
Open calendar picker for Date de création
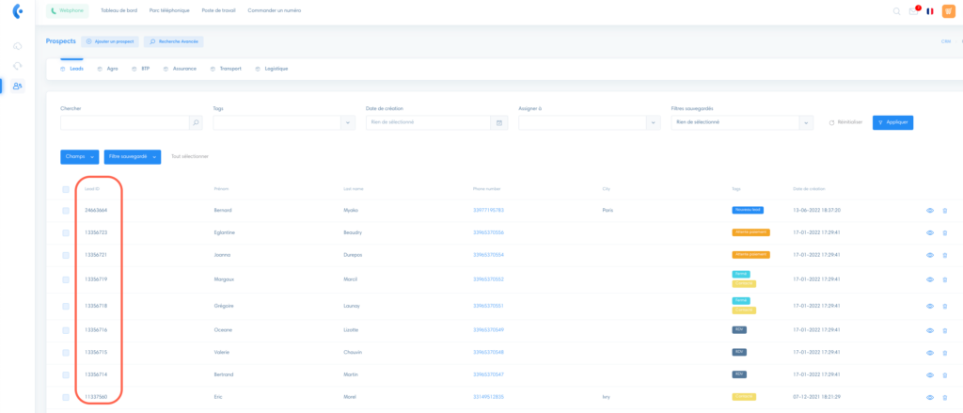click(499, 122)
